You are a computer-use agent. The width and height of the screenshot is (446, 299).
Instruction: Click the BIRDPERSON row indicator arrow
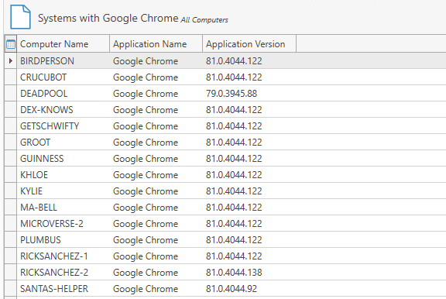click(x=11, y=60)
